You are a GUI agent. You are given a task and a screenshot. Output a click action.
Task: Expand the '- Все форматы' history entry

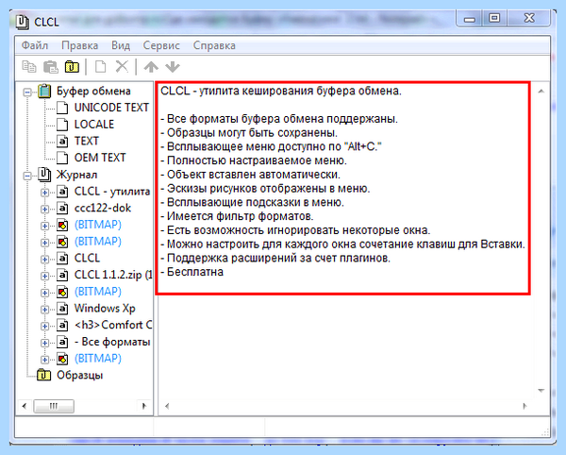(44, 343)
